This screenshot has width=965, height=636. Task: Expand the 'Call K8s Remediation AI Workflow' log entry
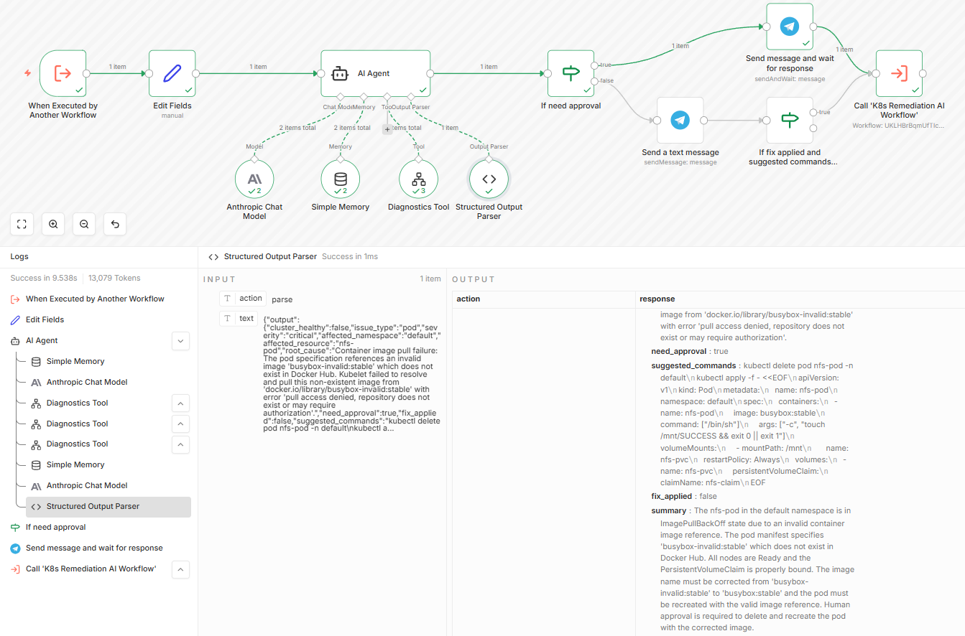(180, 569)
